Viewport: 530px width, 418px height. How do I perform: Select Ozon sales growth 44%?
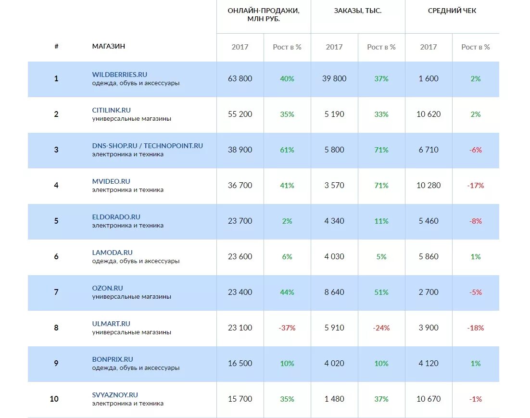[287, 292]
